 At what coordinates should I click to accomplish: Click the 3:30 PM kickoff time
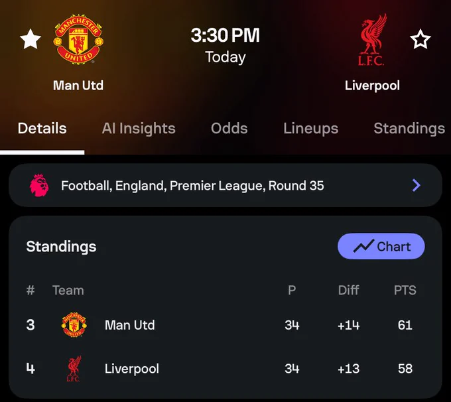225,35
